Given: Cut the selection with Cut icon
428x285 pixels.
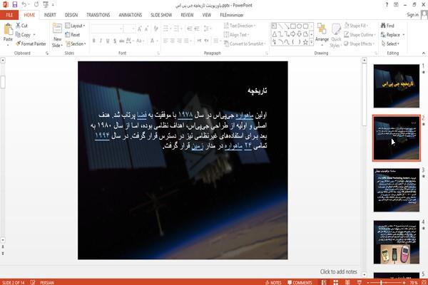Looking at the screenshot, I should pos(19,26).
